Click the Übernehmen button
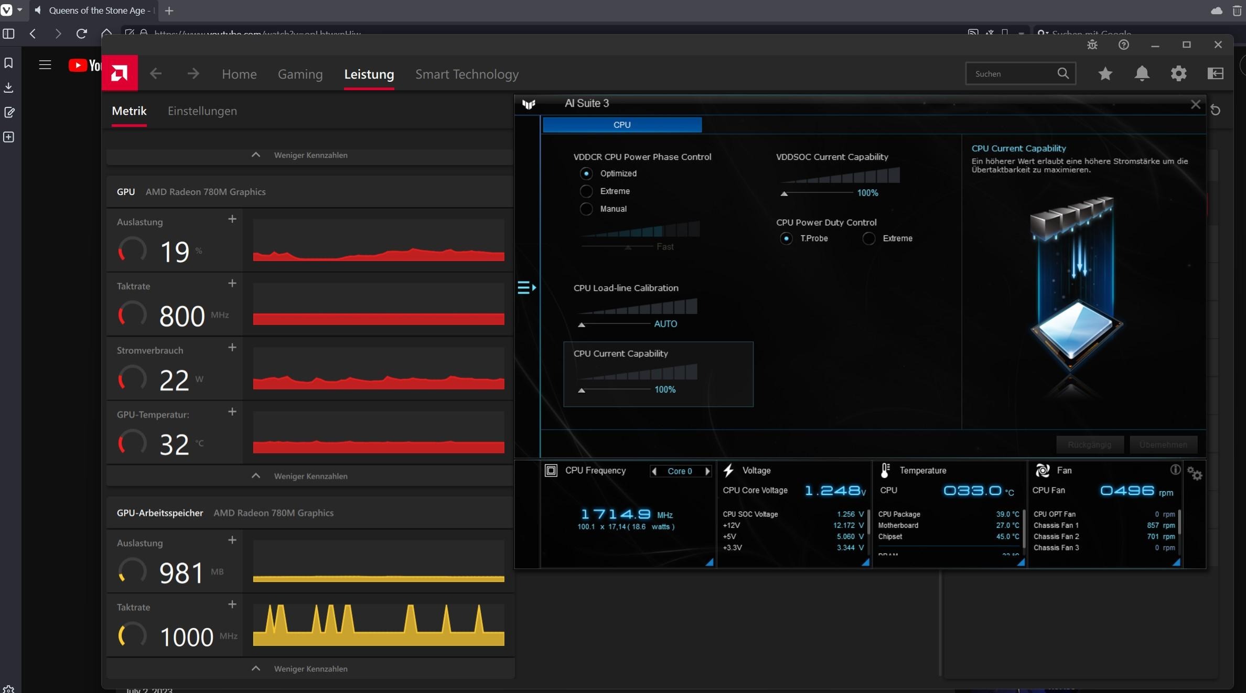The image size is (1246, 693). coord(1163,445)
